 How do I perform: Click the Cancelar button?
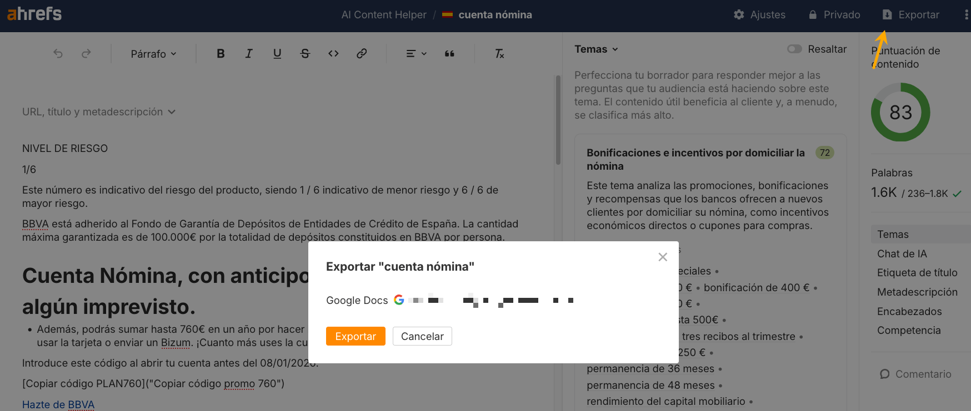click(x=422, y=336)
